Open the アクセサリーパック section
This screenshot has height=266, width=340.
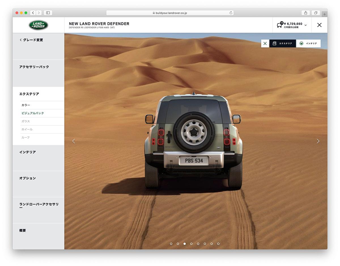(39, 73)
